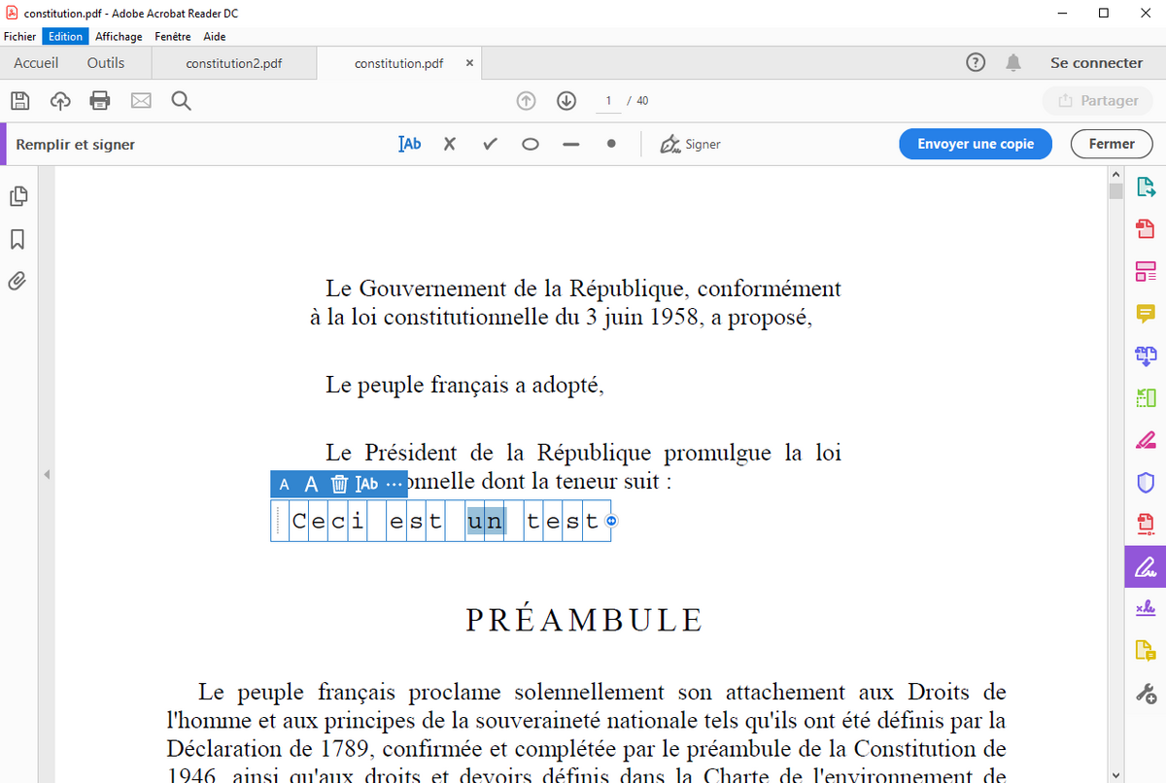Switch to the constitution2.pdf tab

(x=233, y=63)
